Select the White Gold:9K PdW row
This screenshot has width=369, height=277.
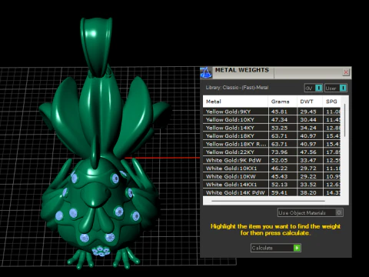[272, 160]
